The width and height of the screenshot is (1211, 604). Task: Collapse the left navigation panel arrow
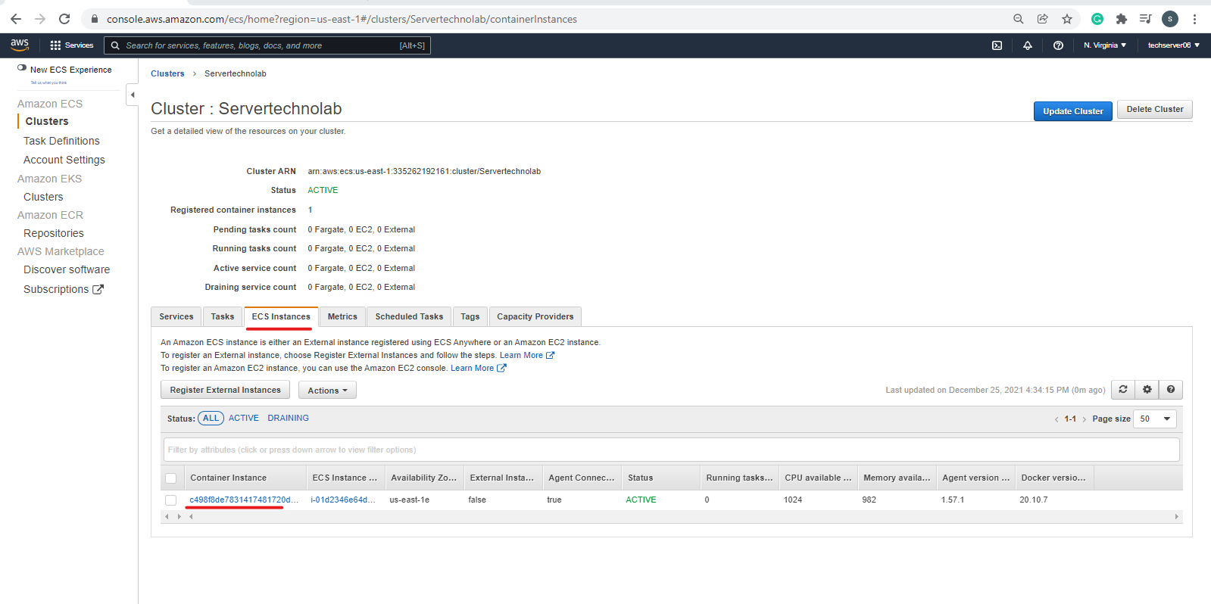click(x=133, y=95)
